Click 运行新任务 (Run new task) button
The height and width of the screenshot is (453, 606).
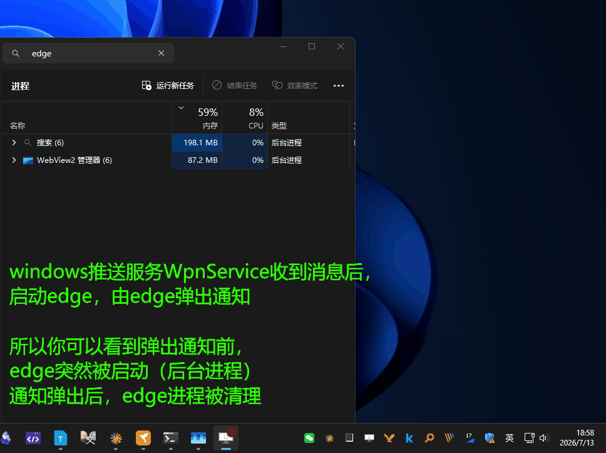tap(168, 85)
